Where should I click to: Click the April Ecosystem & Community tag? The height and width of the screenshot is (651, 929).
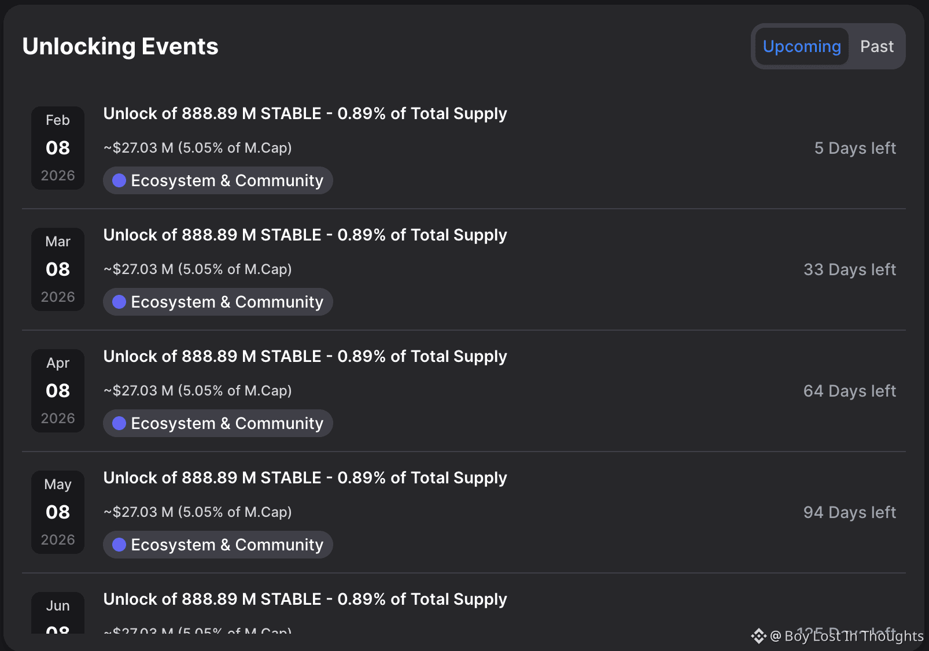[x=218, y=423]
